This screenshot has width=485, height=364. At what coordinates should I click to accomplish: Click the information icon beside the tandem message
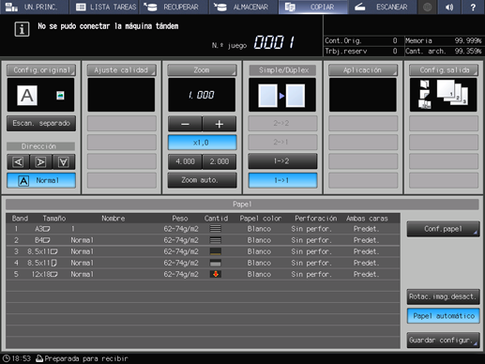(x=22, y=29)
